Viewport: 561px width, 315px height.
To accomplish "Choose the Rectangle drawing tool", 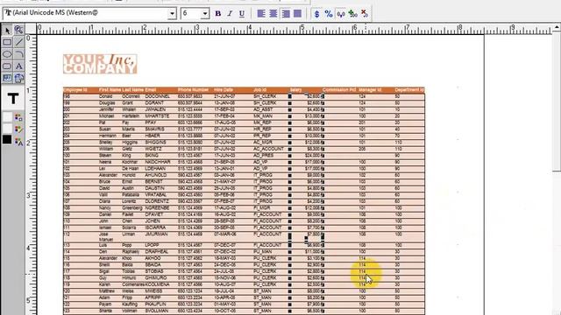I will point(7,42).
